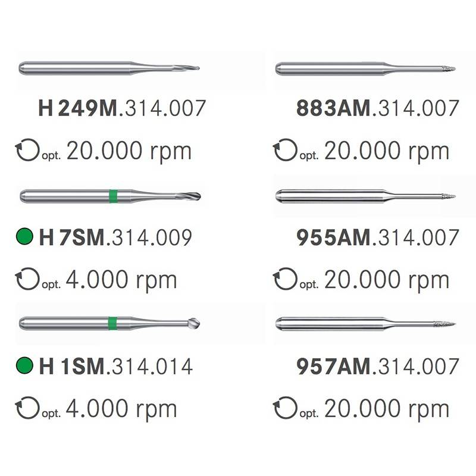Click the green dot beside H 7SM
The height and width of the screenshot is (476, 476).
(x=24, y=237)
